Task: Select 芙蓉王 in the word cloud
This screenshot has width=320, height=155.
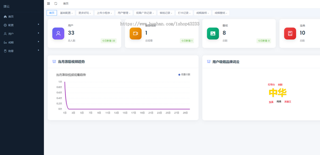Action: (x=288, y=102)
